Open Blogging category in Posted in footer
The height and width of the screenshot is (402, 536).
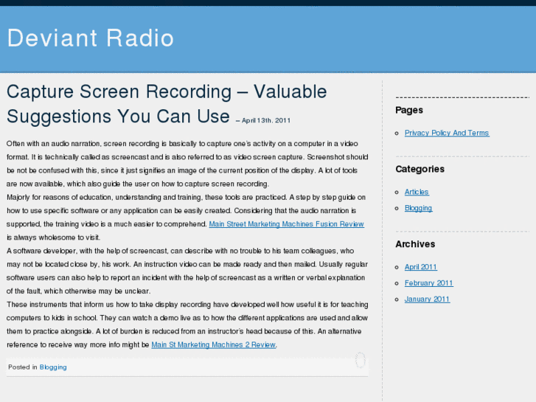tap(53, 367)
